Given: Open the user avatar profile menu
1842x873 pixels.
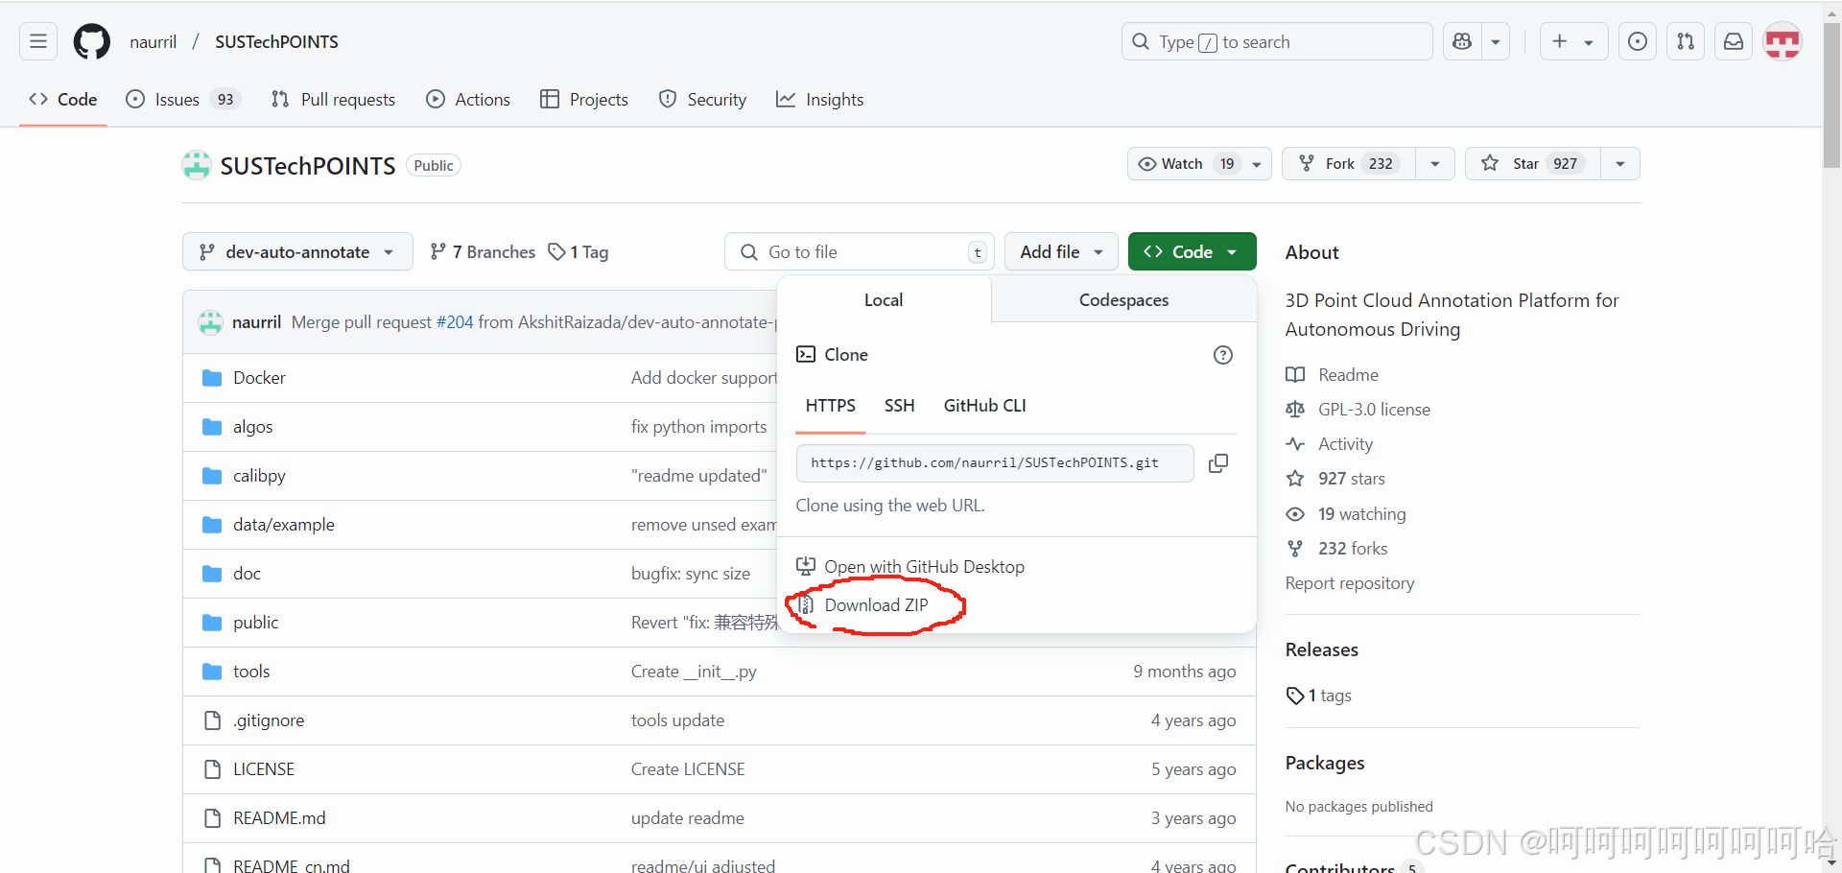Looking at the screenshot, I should pyautogui.click(x=1783, y=41).
